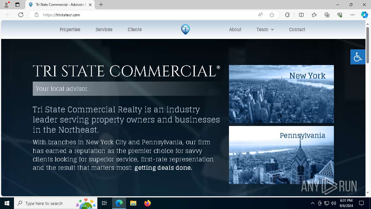Viewport: 371px width, 209px height.
Task: Open the network status icon
Action: pos(327,203)
